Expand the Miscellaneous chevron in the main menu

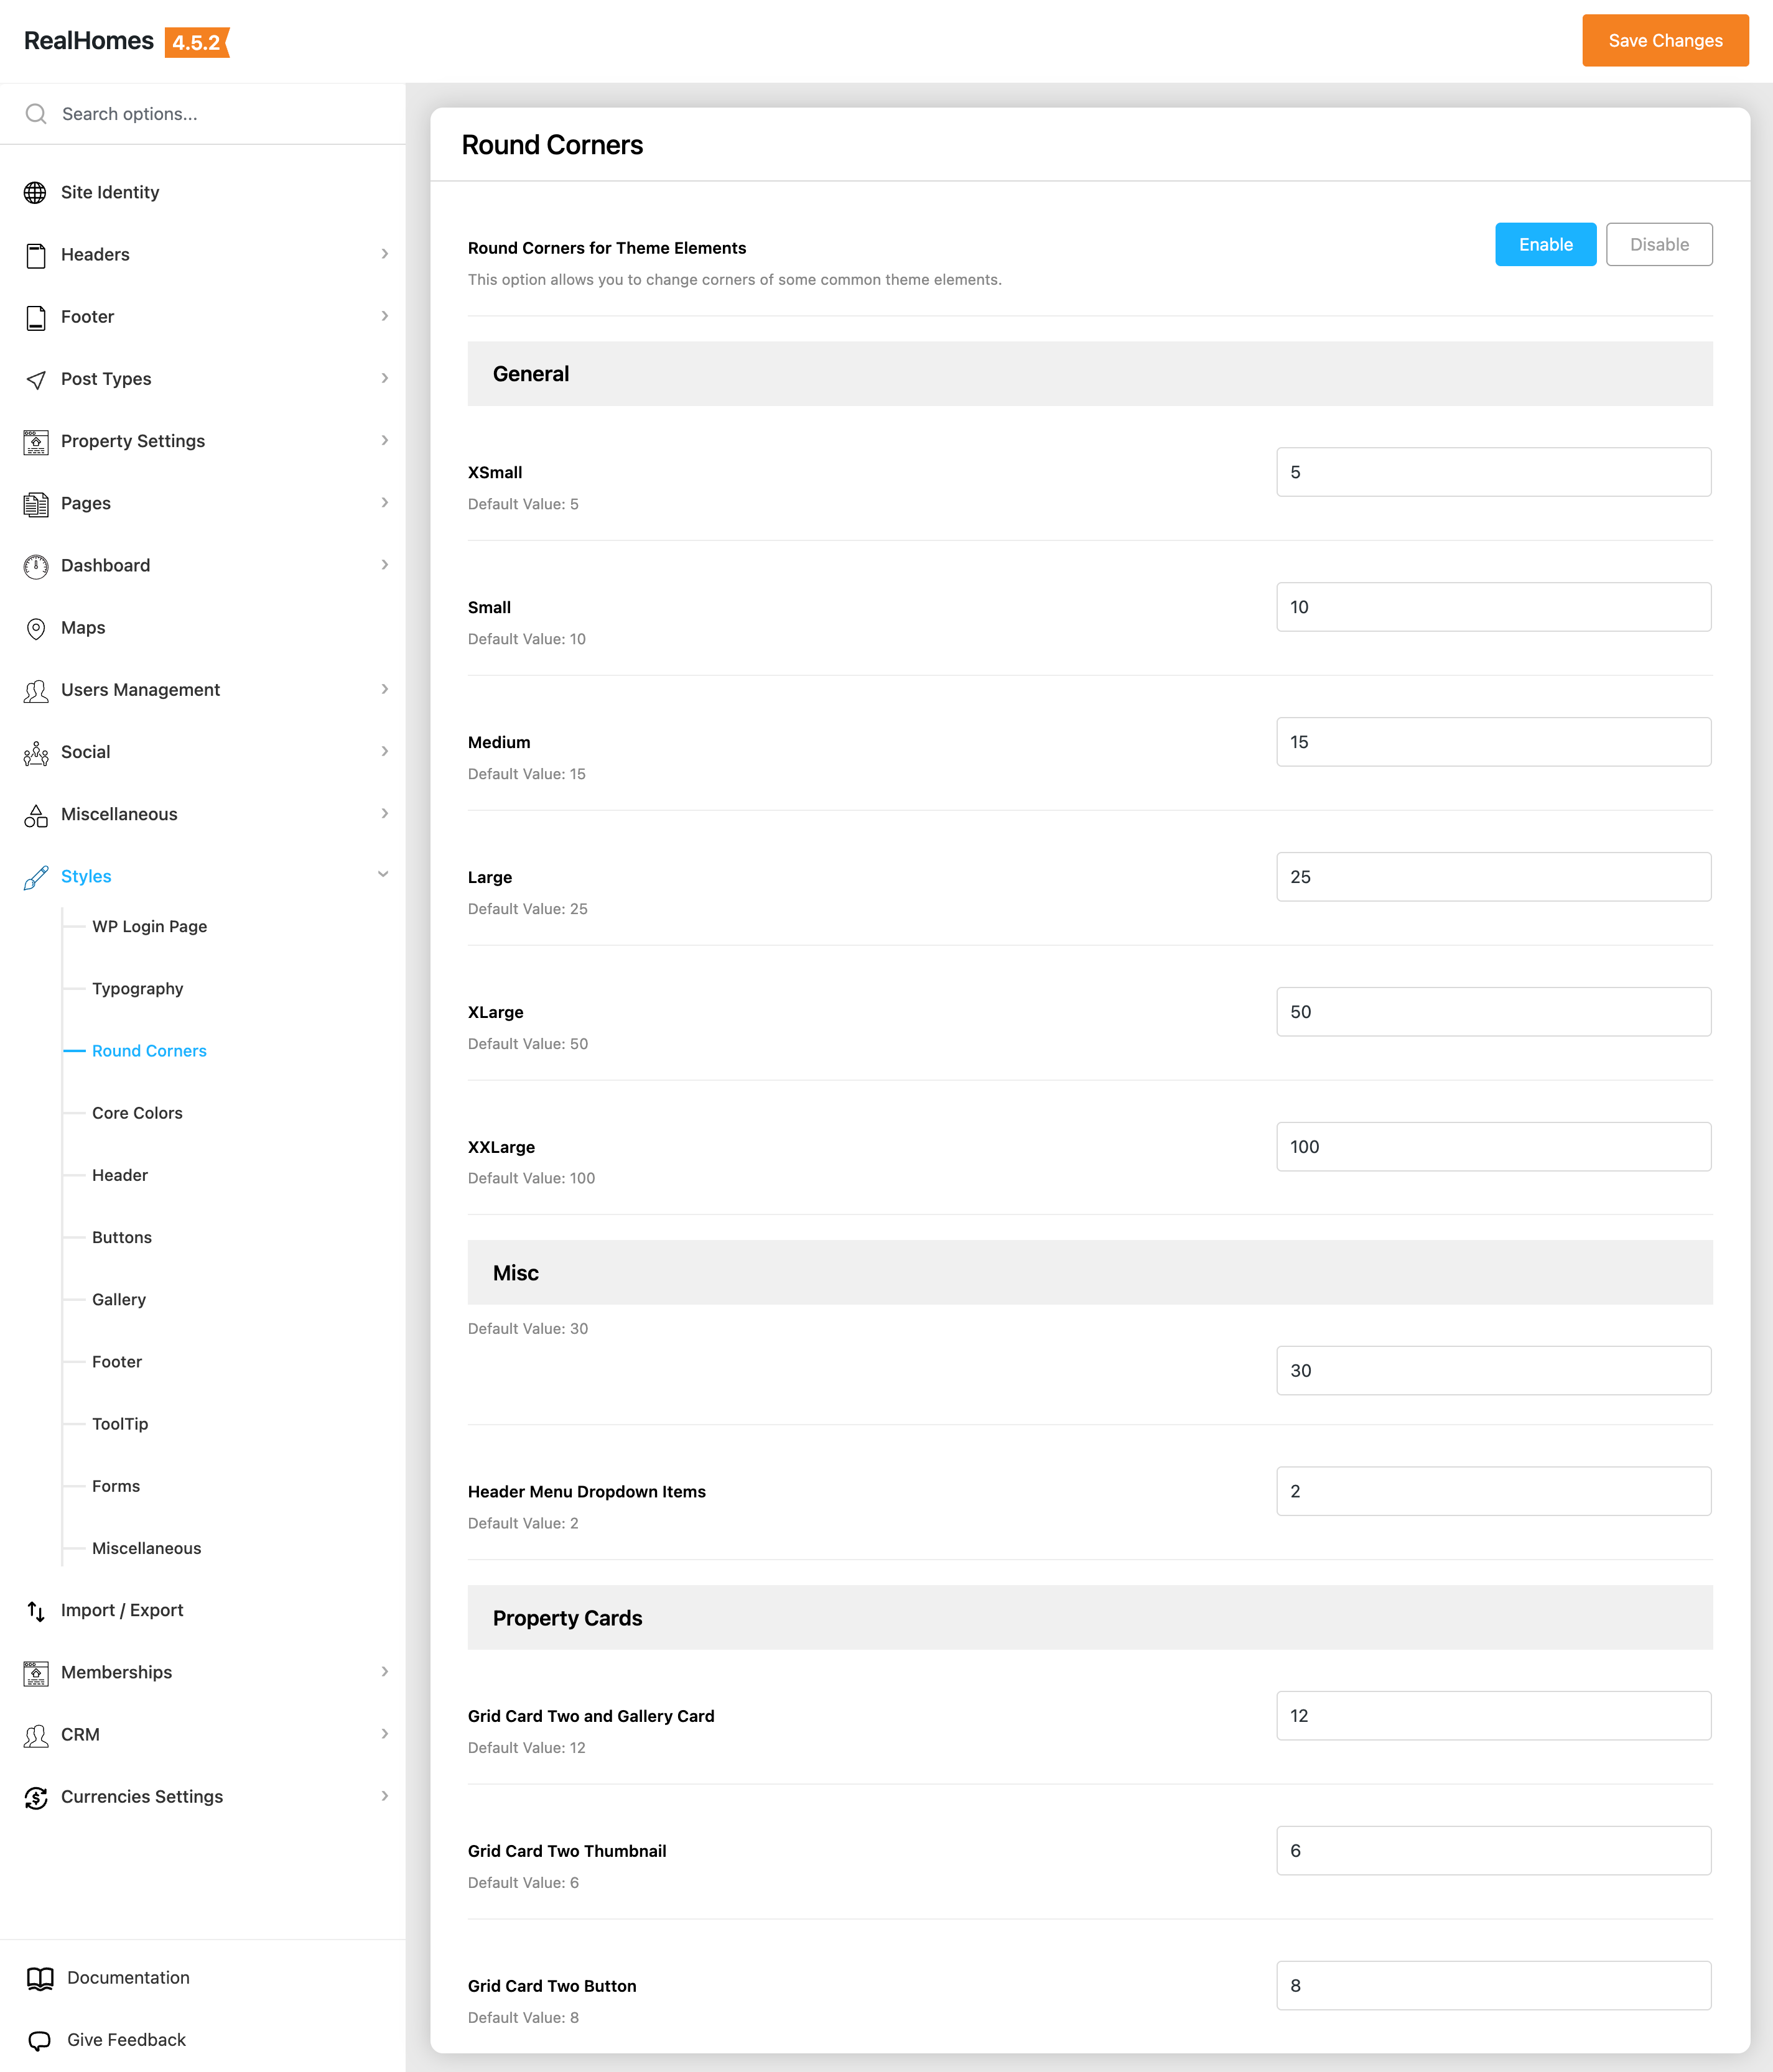(384, 813)
